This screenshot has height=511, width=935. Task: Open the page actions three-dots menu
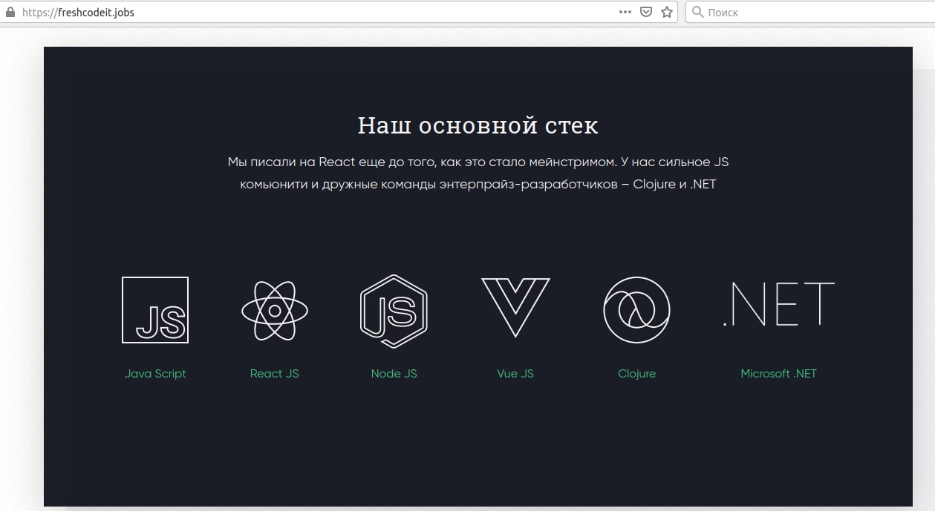coord(625,12)
